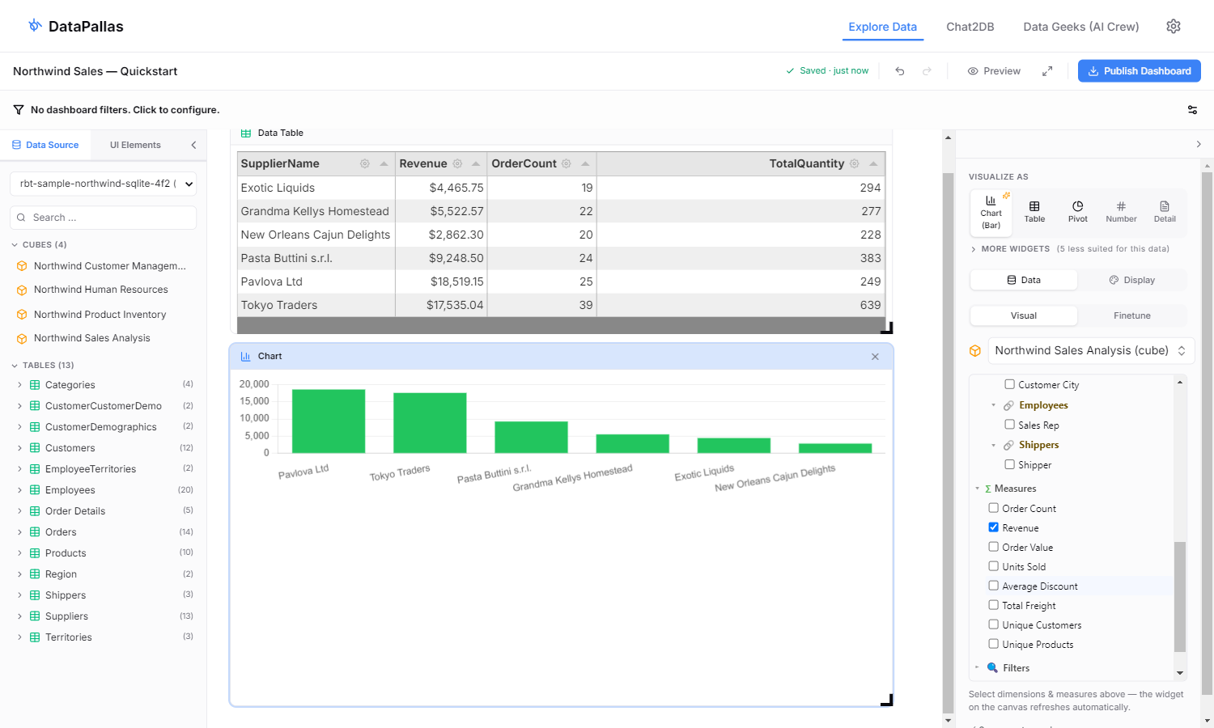Expand the Customers table

coord(19,448)
